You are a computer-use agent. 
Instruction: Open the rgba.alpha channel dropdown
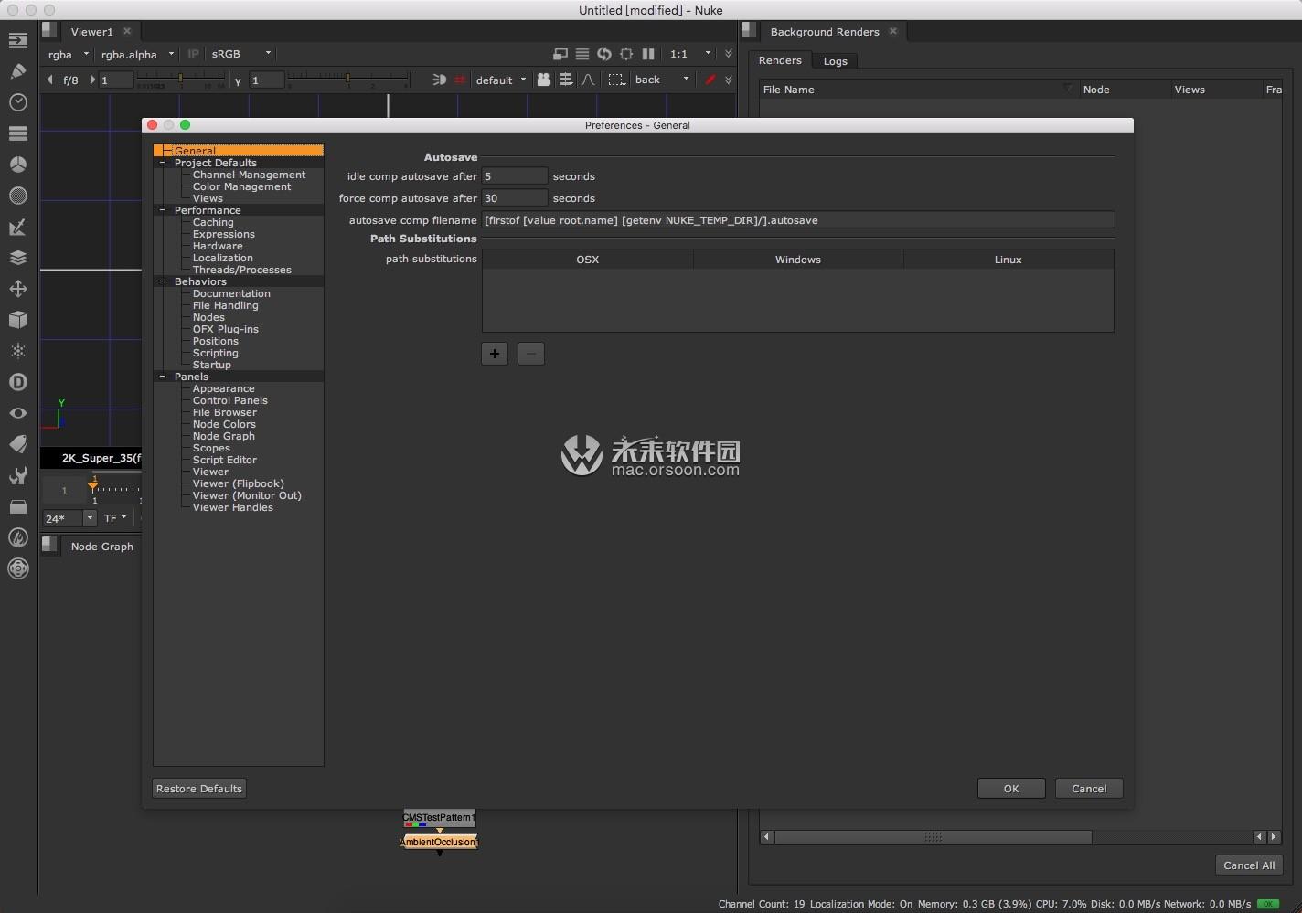(x=137, y=54)
